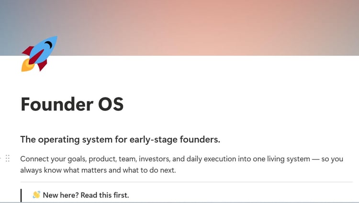Image resolution: width=359 pixels, height=203 pixels.
Task: Click the waving hand emoji
Action: tap(36, 194)
